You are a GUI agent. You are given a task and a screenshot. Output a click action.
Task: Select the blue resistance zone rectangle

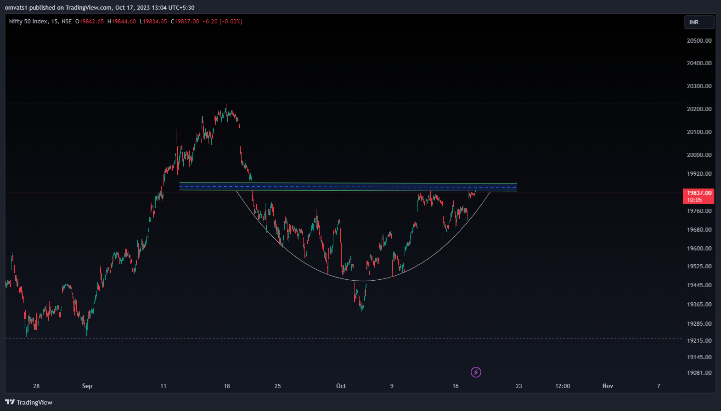[x=348, y=187]
